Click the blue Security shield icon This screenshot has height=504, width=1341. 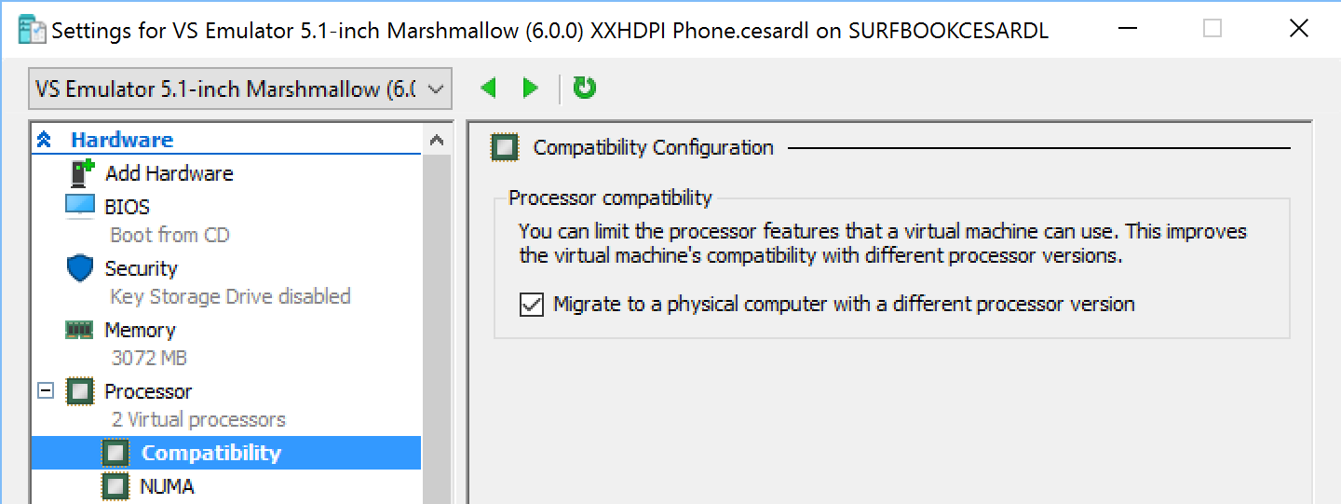tap(81, 268)
